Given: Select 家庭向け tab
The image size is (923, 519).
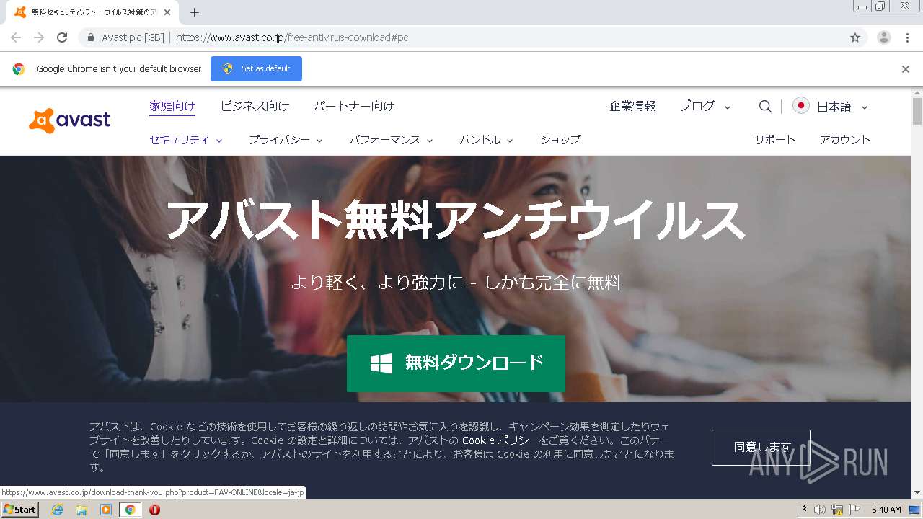Looking at the screenshot, I should point(172,106).
